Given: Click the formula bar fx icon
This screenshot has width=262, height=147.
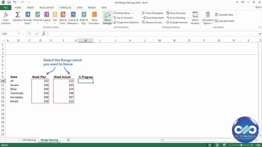Looking at the screenshot, I should pos(44,33).
